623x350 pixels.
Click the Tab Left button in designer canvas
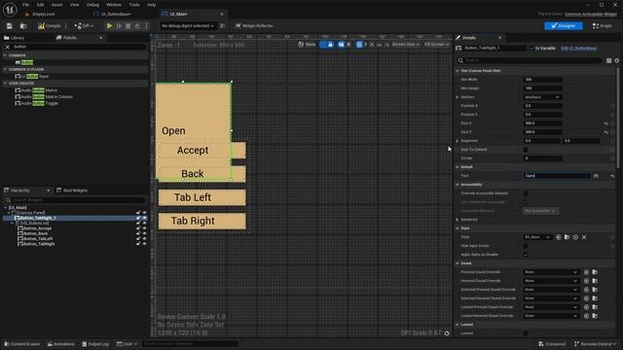point(202,197)
